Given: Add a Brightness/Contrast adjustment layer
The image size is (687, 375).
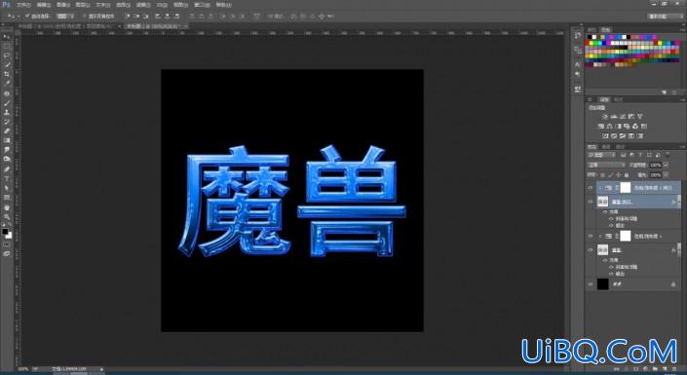Looking at the screenshot, I should [605, 117].
